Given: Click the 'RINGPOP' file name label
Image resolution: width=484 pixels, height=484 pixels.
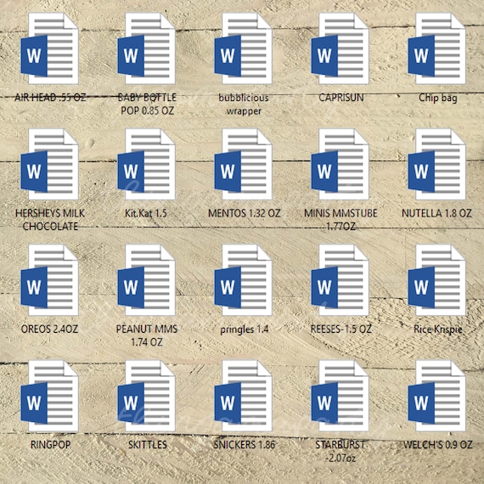Looking at the screenshot, I should coord(51,445).
